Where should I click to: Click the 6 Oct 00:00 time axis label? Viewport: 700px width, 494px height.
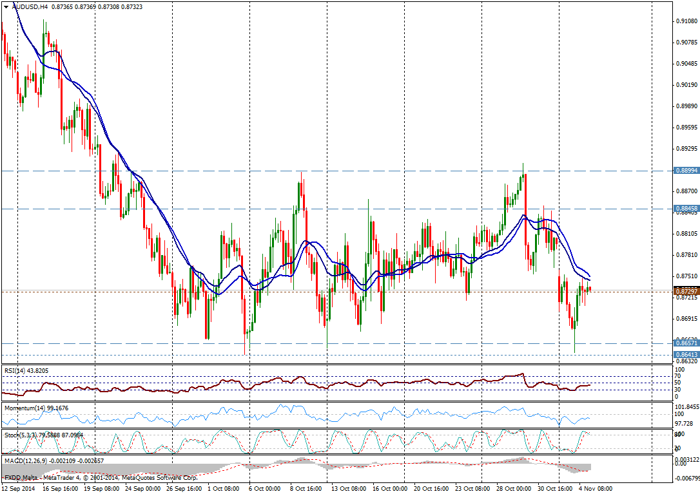(x=264, y=488)
